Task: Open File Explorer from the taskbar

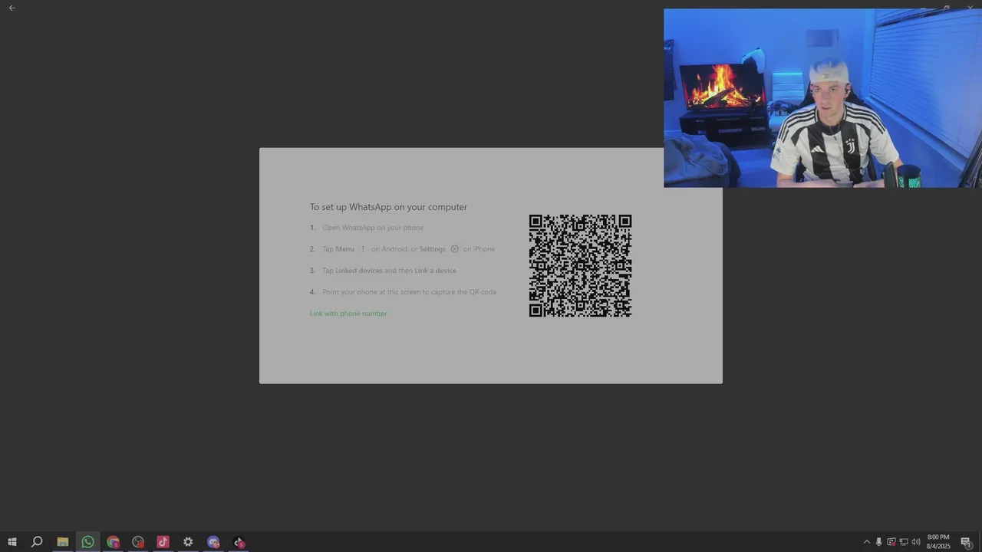Action: (62, 542)
